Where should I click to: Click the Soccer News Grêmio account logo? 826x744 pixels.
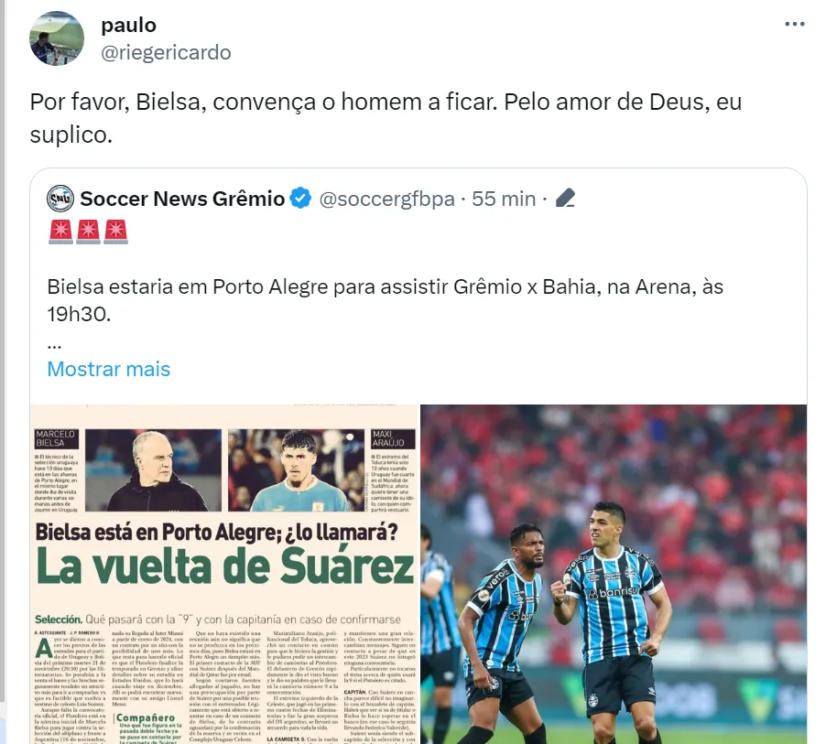(x=60, y=199)
